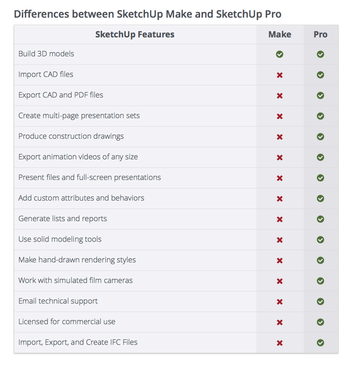Click the Make hand-drawn rendering styles text

tap(77, 260)
